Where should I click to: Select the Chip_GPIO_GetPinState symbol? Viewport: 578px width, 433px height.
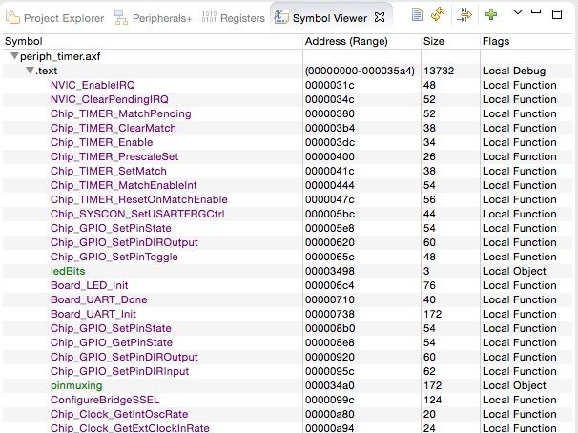[112, 342]
